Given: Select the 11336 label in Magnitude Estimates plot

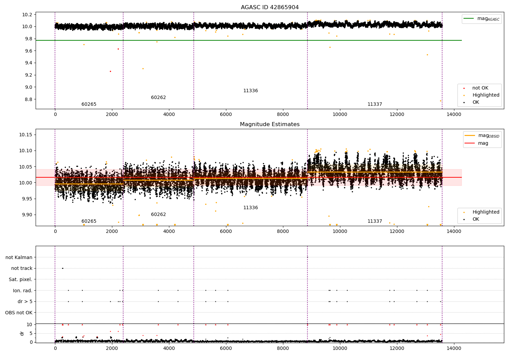Looking at the screenshot, I should click(x=250, y=208).
